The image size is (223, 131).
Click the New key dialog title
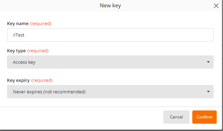coord(110,6)
